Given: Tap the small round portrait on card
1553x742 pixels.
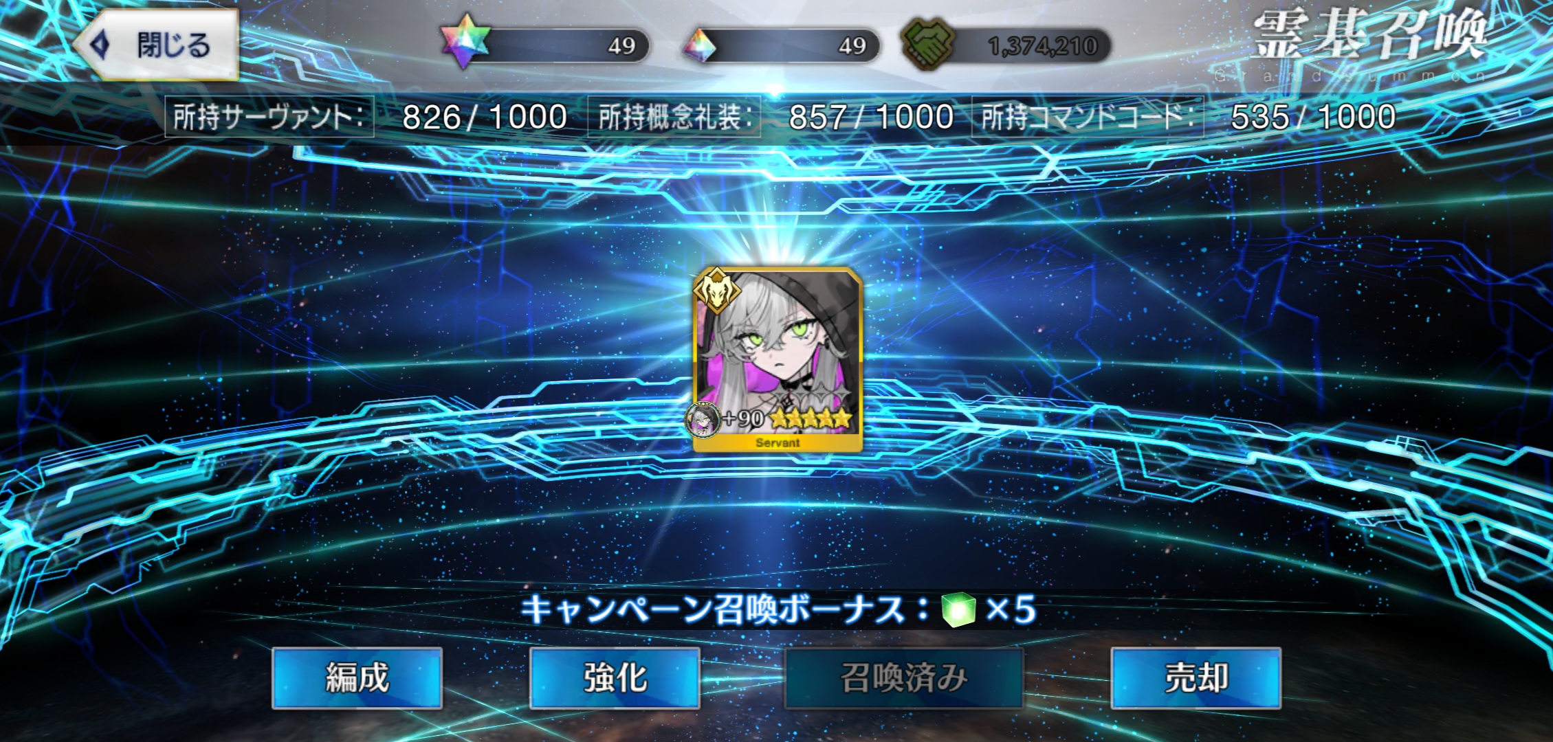Looking at the screenshot, I should point(703,420).
